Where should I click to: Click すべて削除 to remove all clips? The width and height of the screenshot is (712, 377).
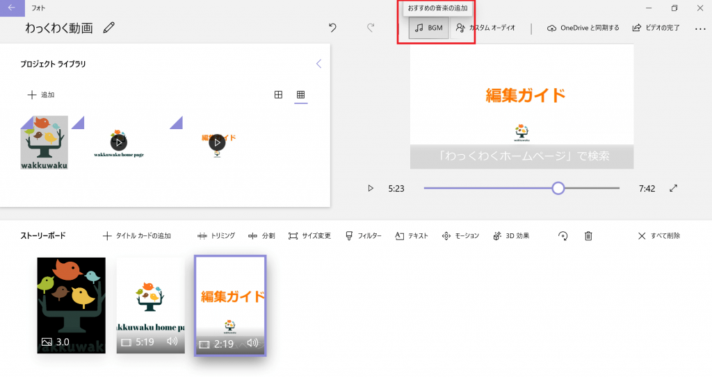[658, 236]
